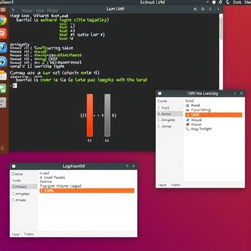
Task: Click 'Forgoat Vilame Legat' in the bottom window
Action: [60, 186]
